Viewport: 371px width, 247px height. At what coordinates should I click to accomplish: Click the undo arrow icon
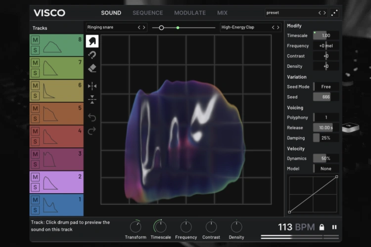point(92,117)
